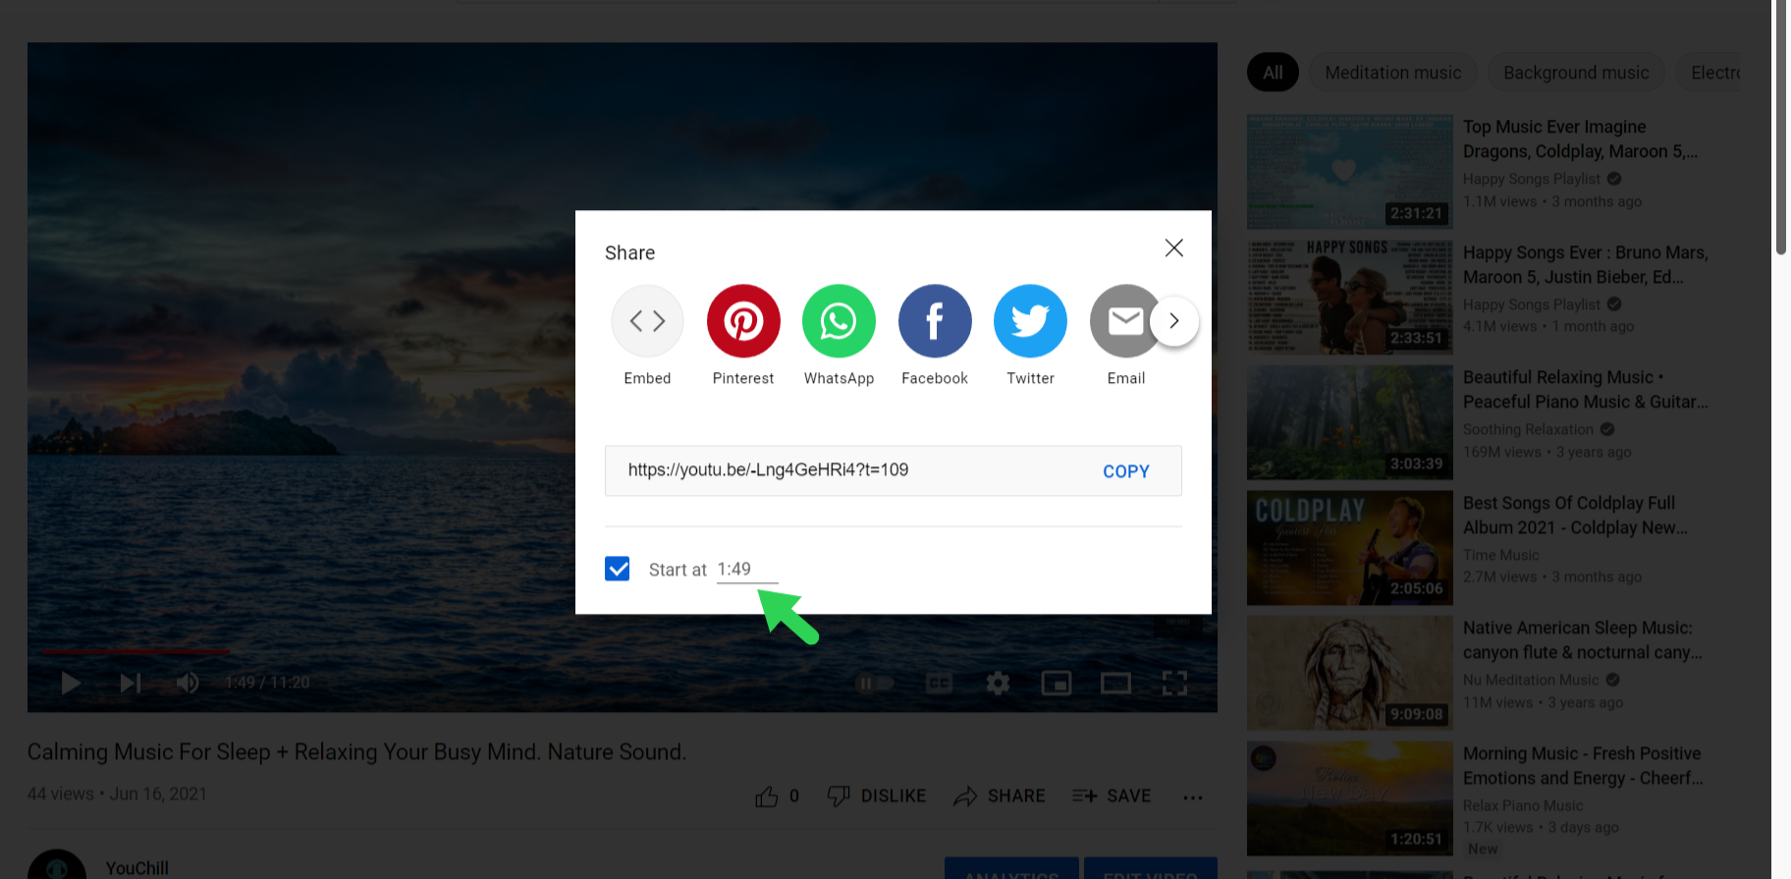Image resolution: width=1791 pixels, height=879 pixels.
Task: Visit Nu Meditation Music channel
Action: [x=1531, y=680]
